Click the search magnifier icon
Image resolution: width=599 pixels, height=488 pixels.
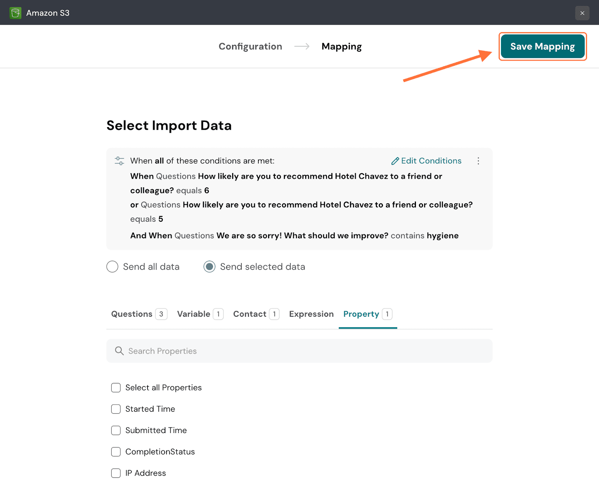point(119,351)
